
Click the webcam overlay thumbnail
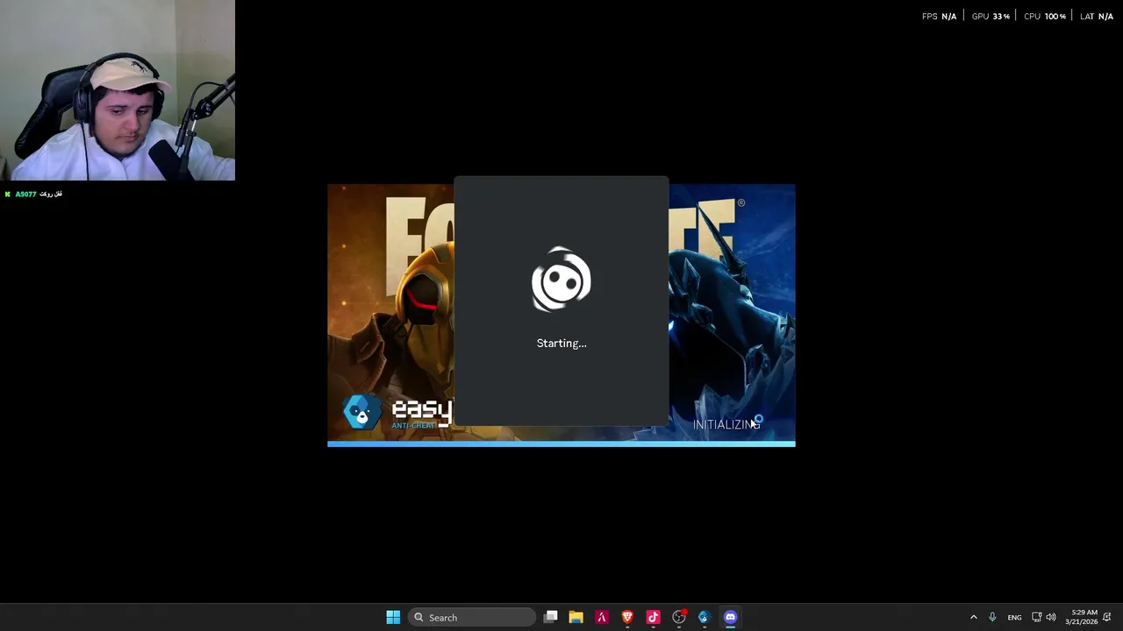click(x=118, y=90)
